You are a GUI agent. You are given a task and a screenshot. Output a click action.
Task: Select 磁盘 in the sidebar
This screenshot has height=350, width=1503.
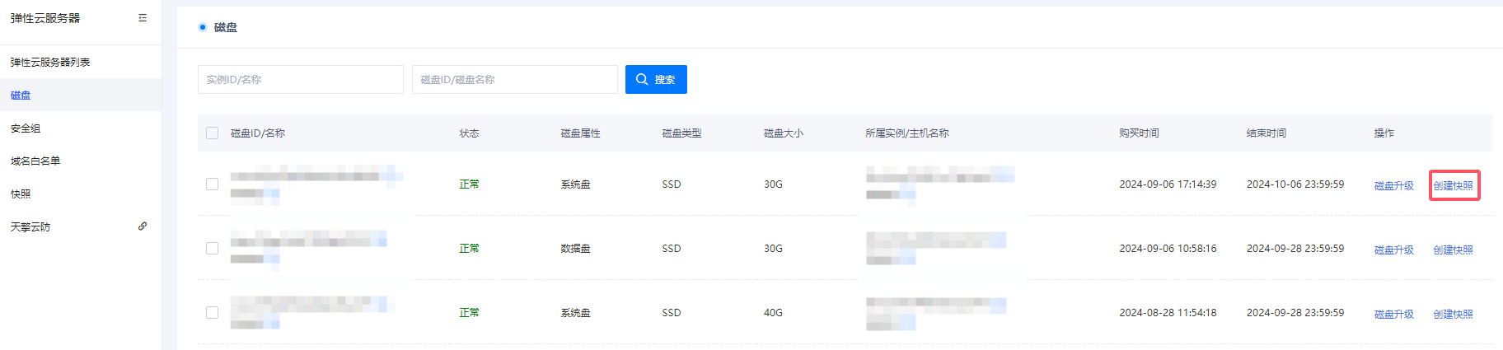(21, 96)
